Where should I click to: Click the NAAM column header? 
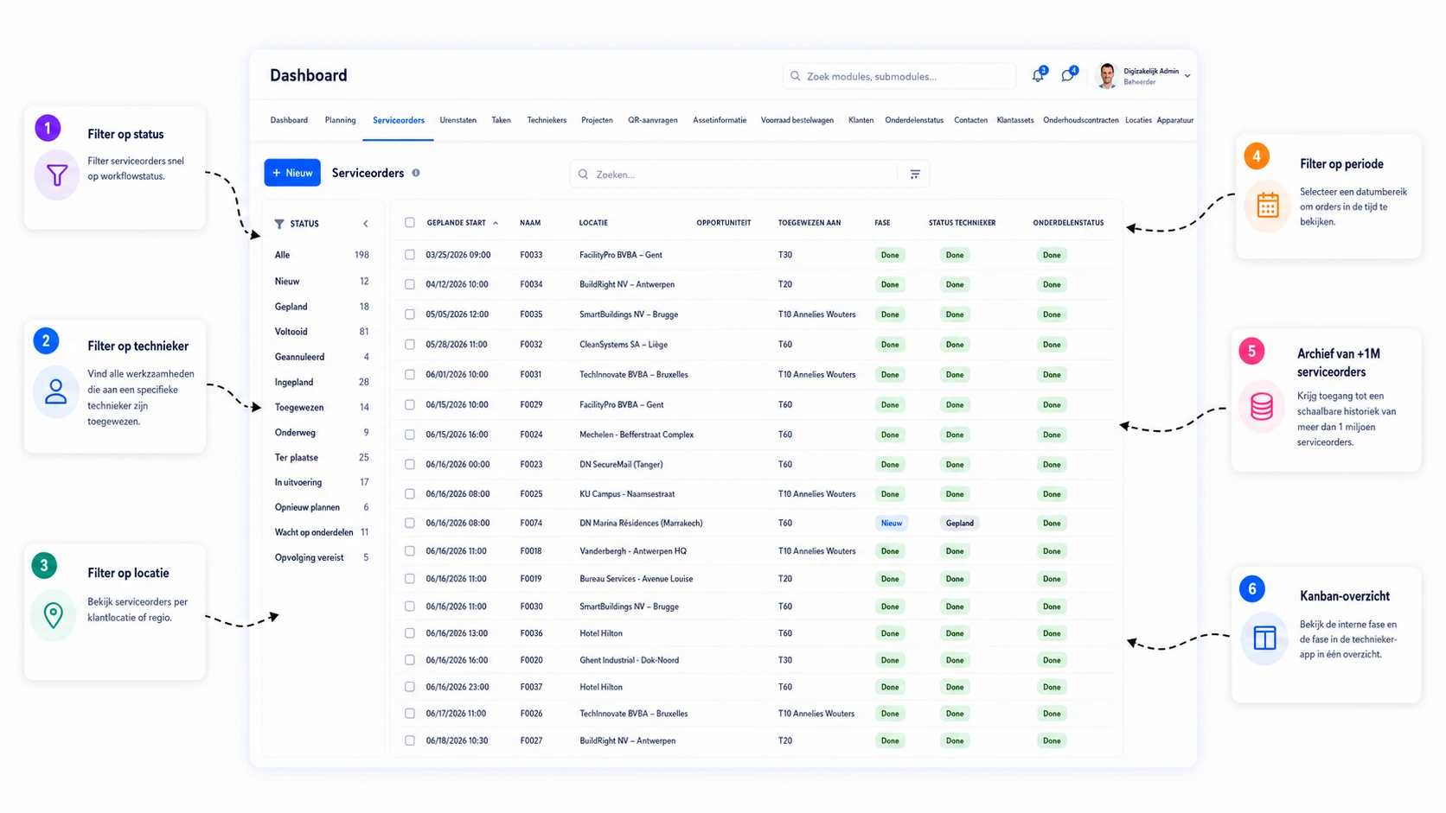530,223
